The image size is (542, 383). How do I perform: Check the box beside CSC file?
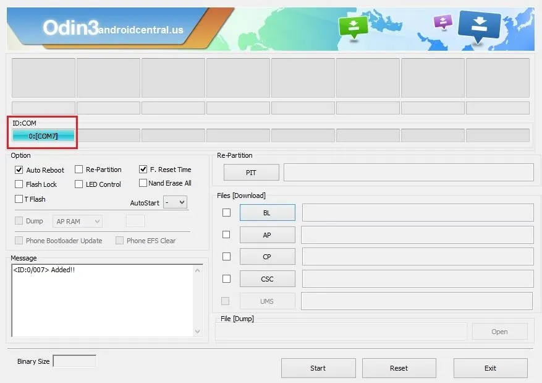point(226,278)
